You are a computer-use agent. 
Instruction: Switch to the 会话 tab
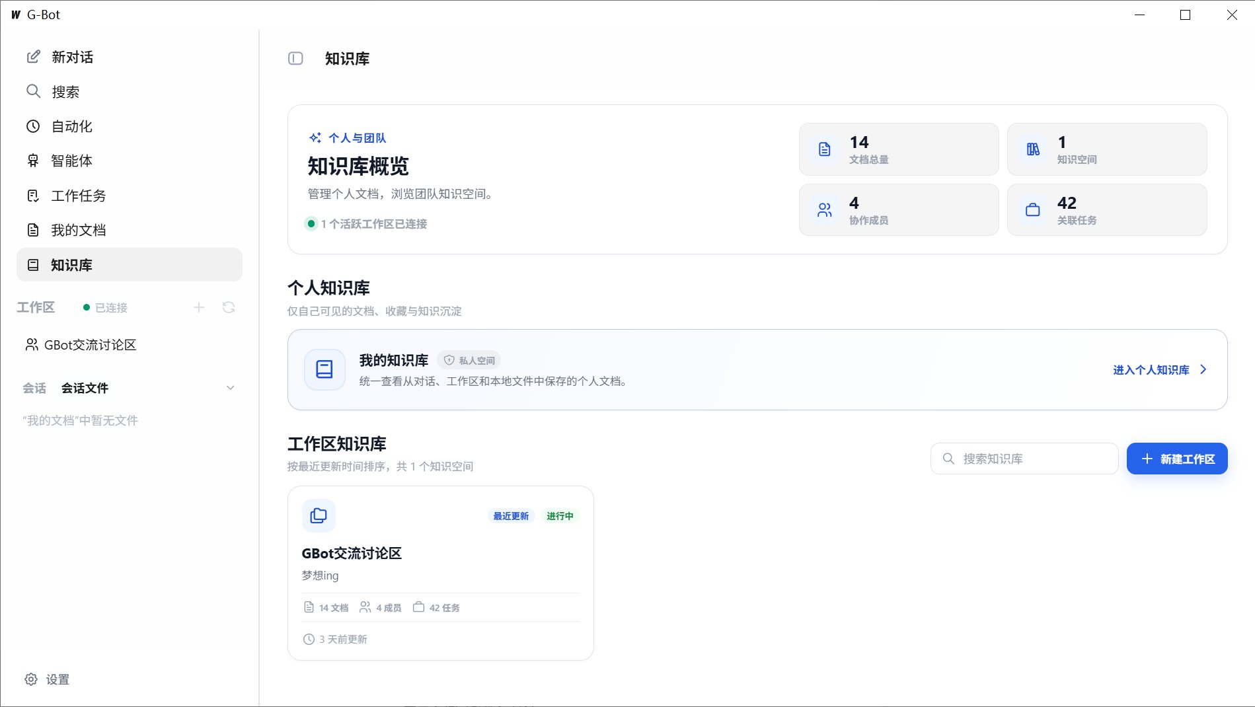(34, 388)
